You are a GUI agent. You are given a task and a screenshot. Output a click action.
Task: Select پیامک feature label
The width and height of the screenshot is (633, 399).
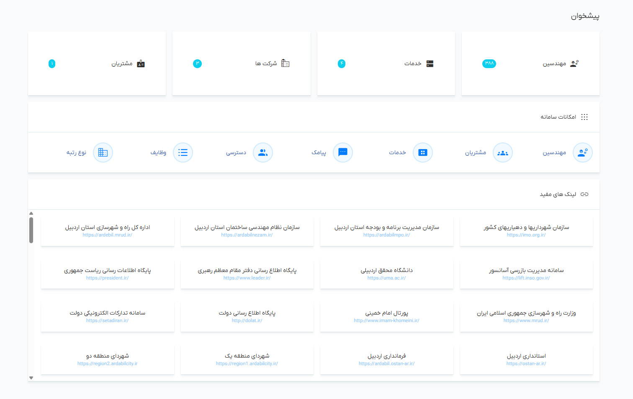point(319,152)
